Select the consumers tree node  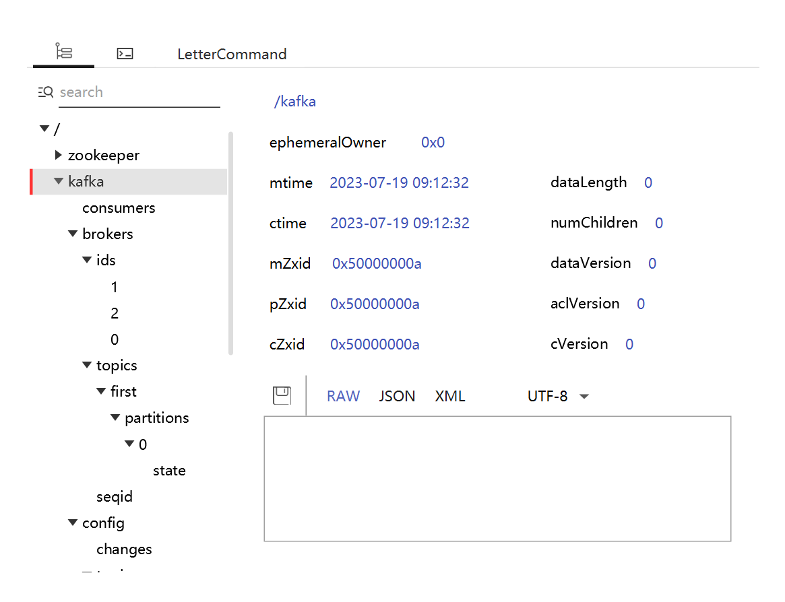click(119, 207)
